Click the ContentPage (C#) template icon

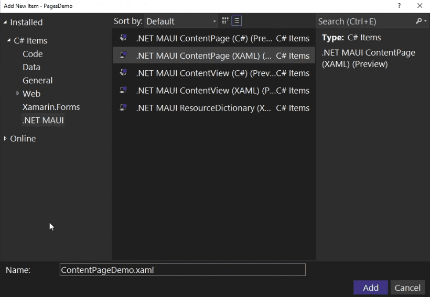(123, 38)
